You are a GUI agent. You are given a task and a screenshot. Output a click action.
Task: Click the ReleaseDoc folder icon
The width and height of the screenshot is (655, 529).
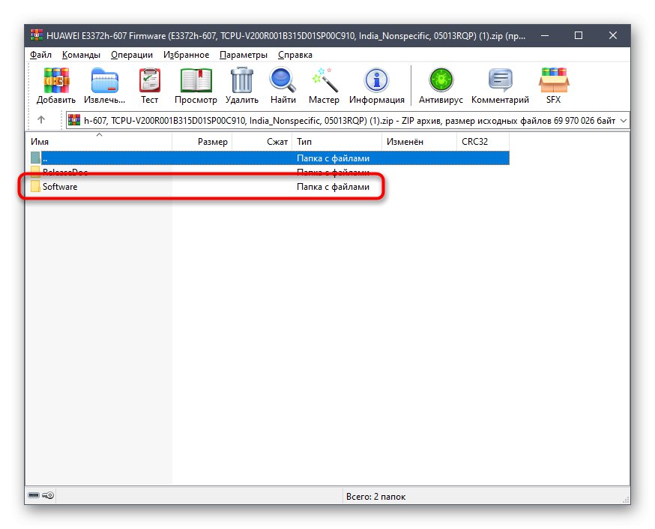35,171
